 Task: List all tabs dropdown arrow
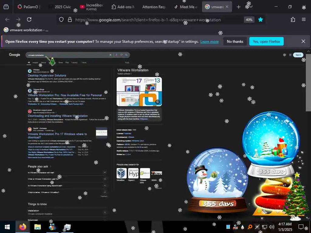251,7
